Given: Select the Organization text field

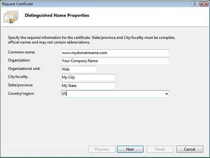Looking at the screenshot, I should (x=115, y=61).
